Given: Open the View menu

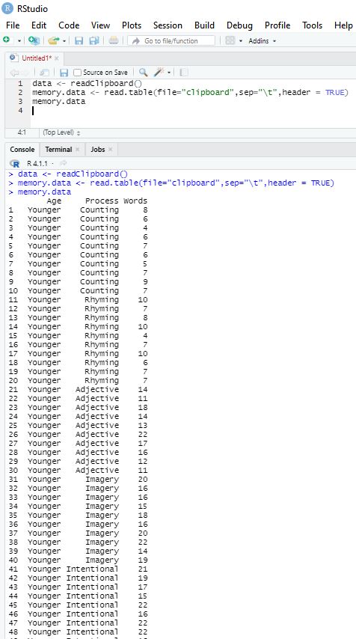Looking at the screenshot, I should coord(100,25).
